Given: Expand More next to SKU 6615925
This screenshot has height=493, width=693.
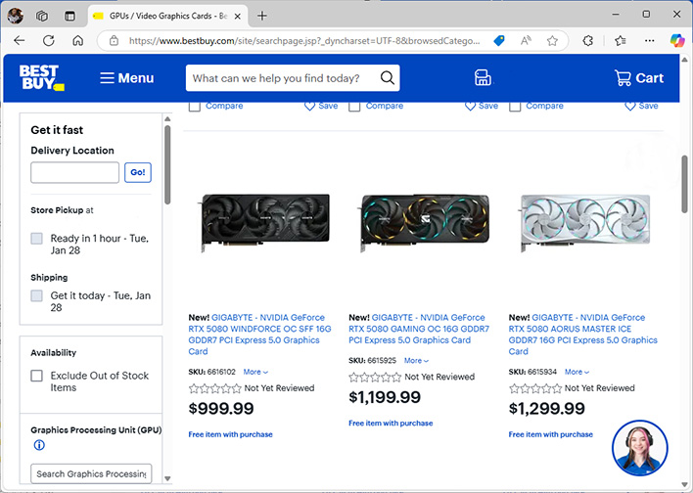Looking at the screenshot, I should pos(416,361).
